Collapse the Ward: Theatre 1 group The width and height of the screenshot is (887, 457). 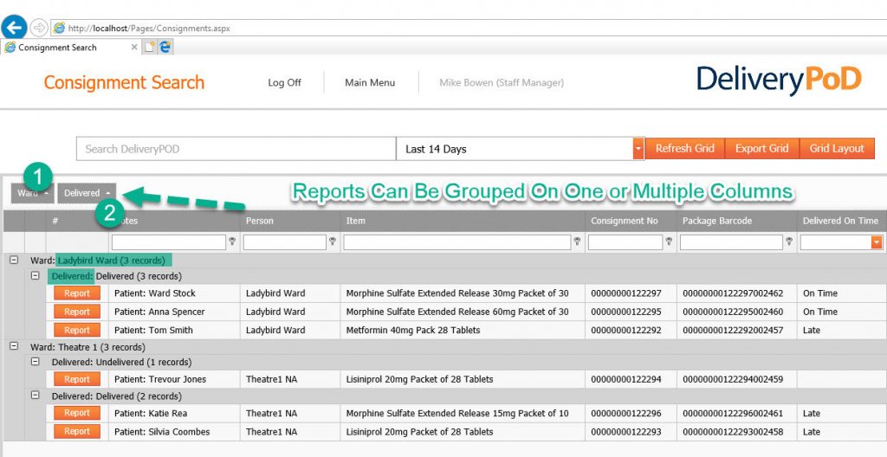14,347
